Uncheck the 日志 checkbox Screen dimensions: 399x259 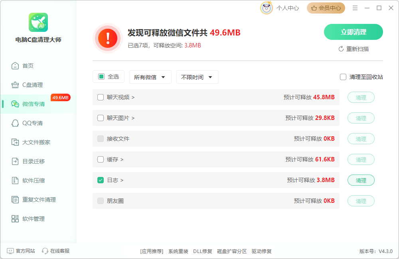[x=101, y=180]
